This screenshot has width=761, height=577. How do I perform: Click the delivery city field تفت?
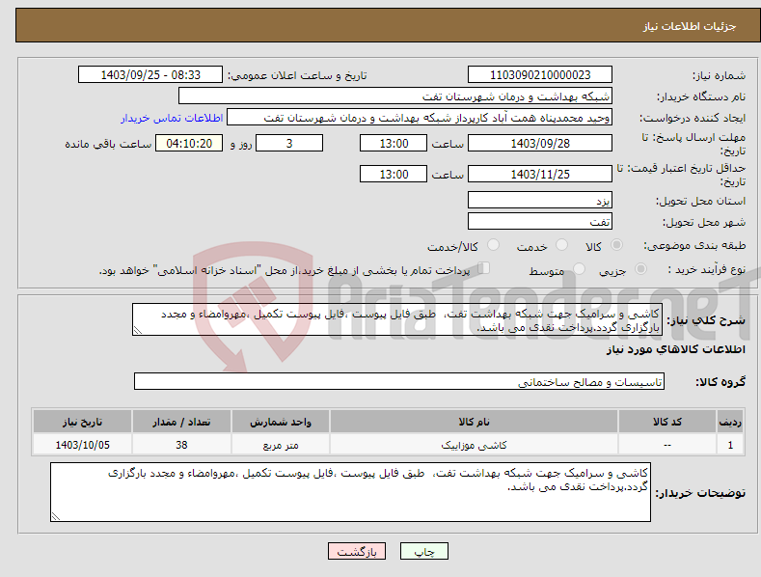pyautogui.click(x=540, y=221)
